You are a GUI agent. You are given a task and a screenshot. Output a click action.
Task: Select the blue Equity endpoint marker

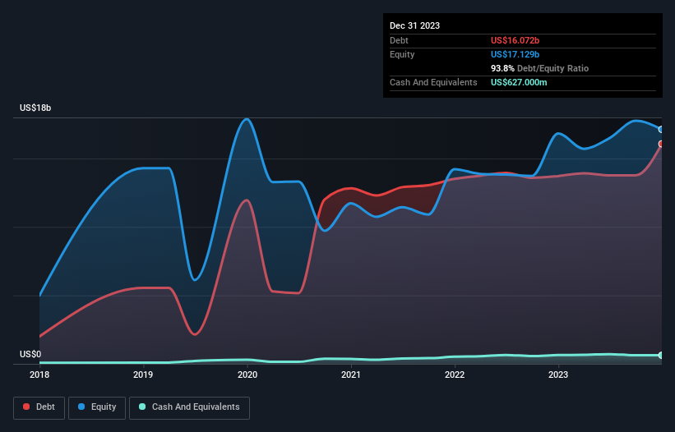tap(661, 130)
